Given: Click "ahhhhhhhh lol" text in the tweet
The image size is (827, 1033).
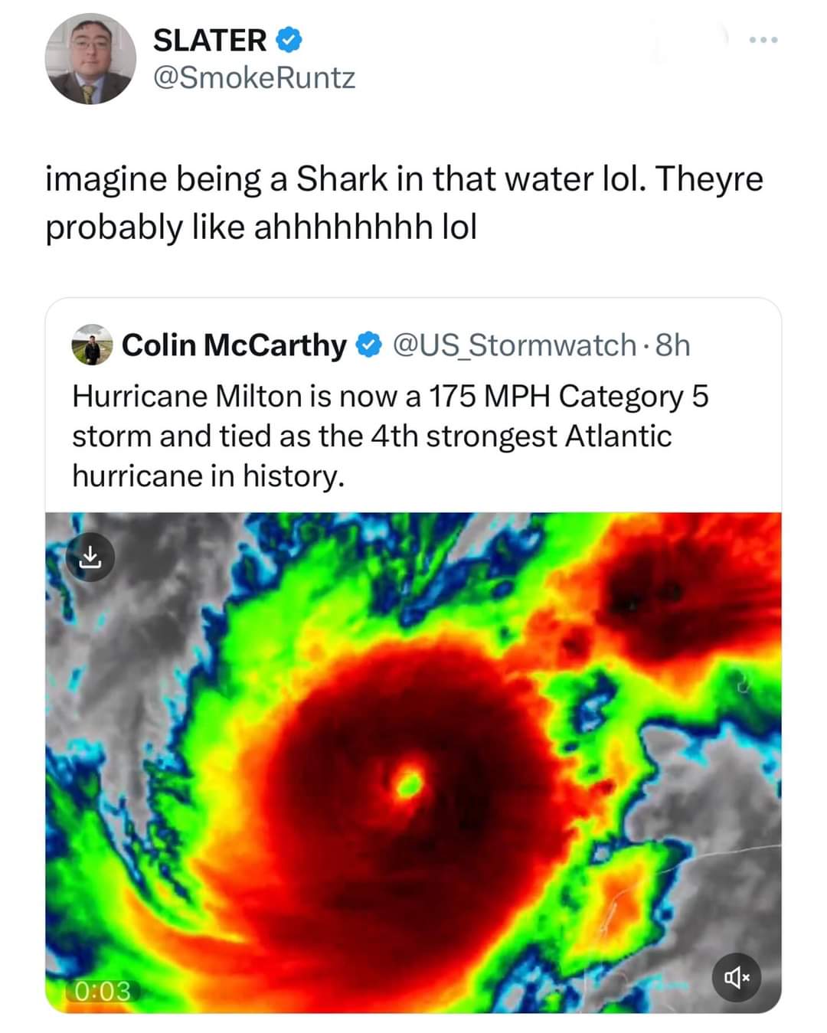Looking at the screenshot, I should [364, 227].
